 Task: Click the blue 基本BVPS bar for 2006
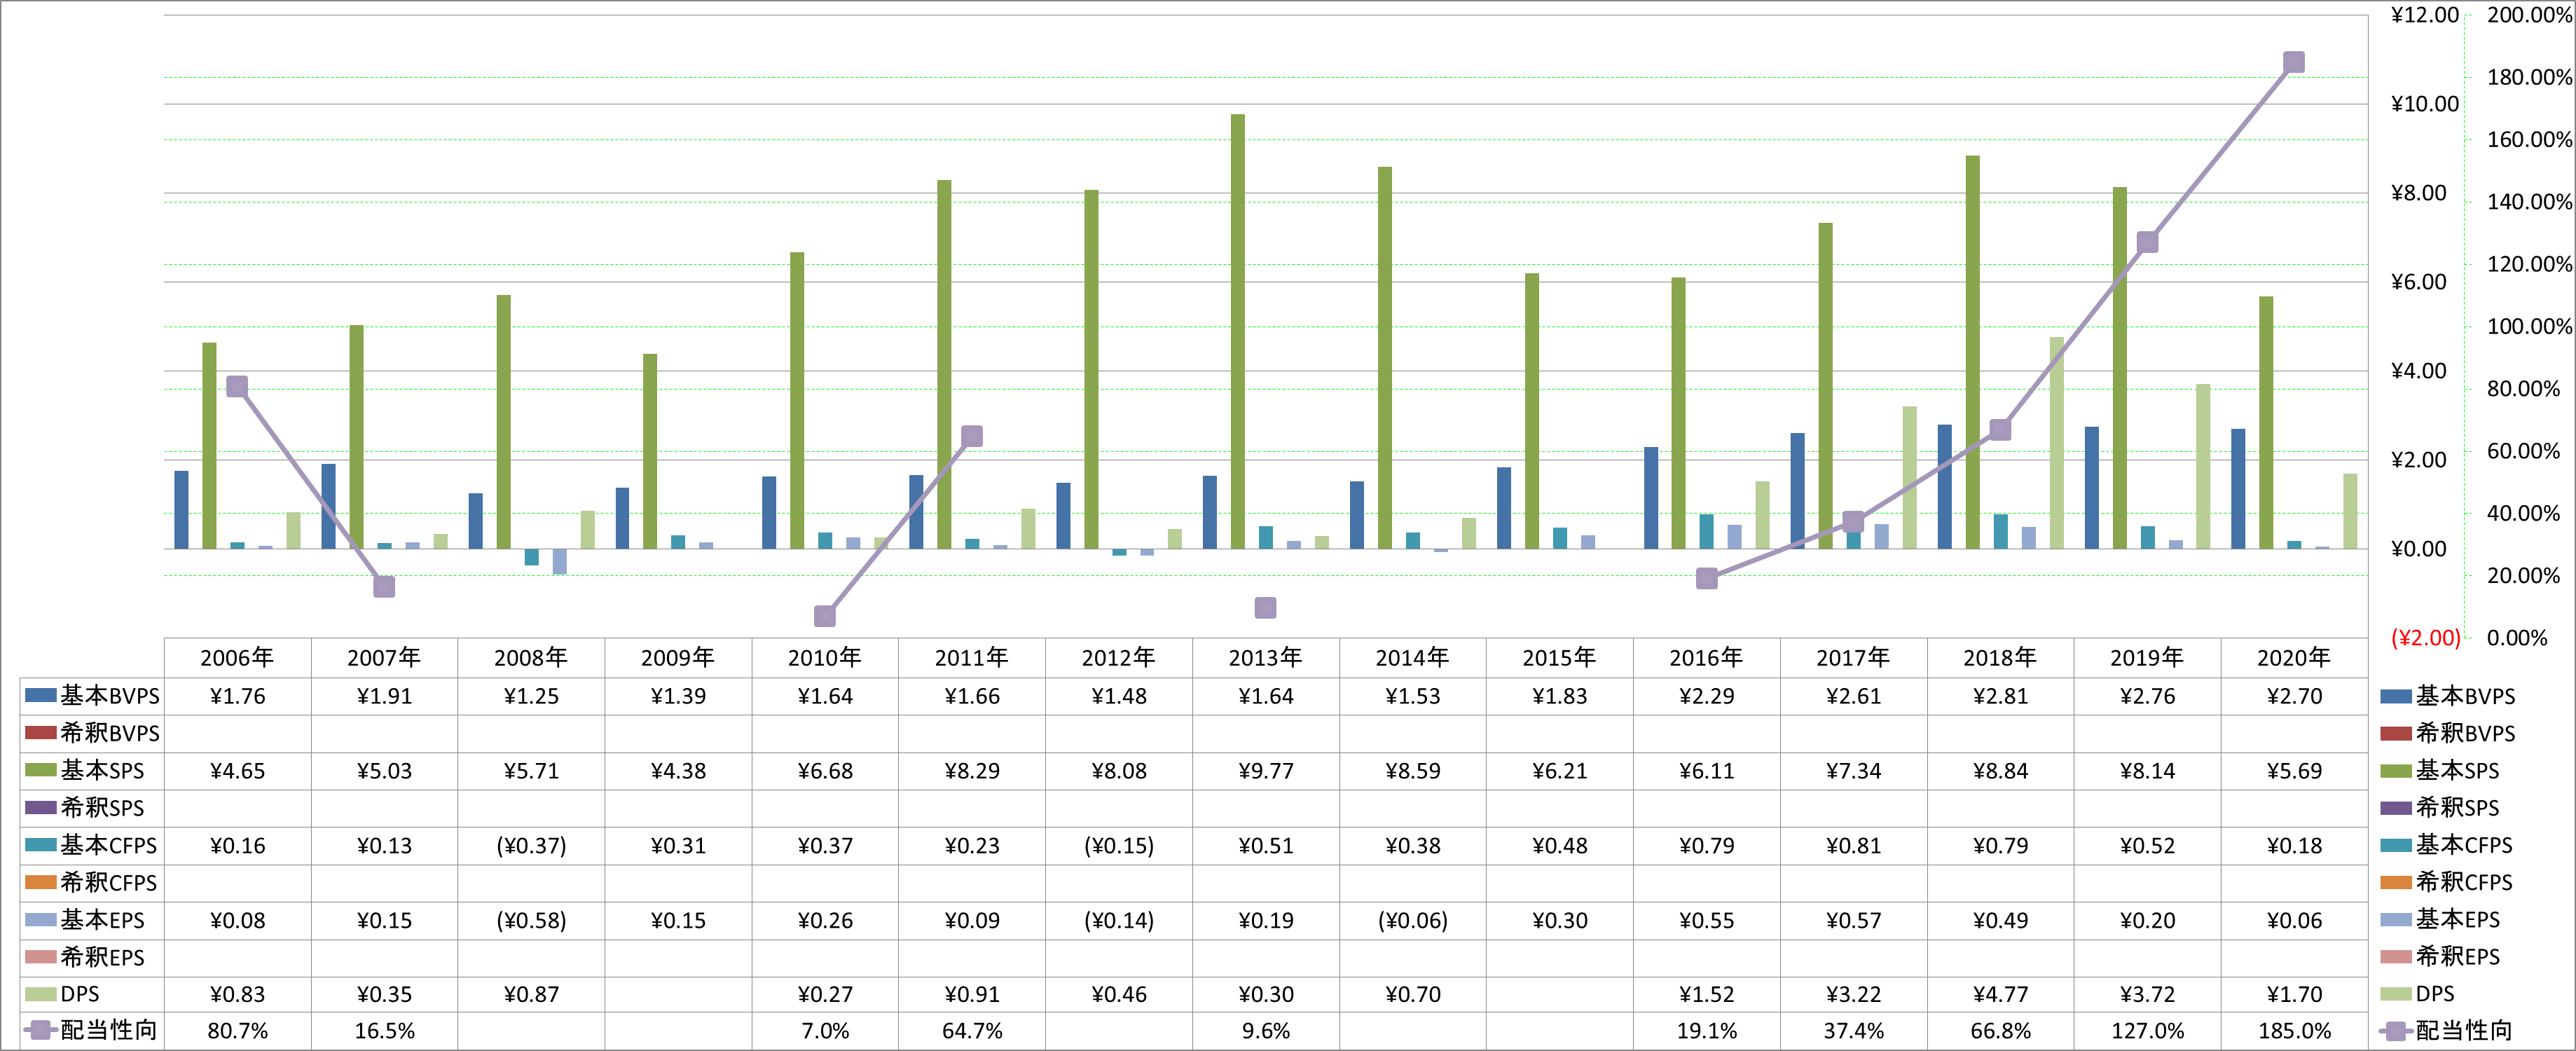tap(181, 510)
